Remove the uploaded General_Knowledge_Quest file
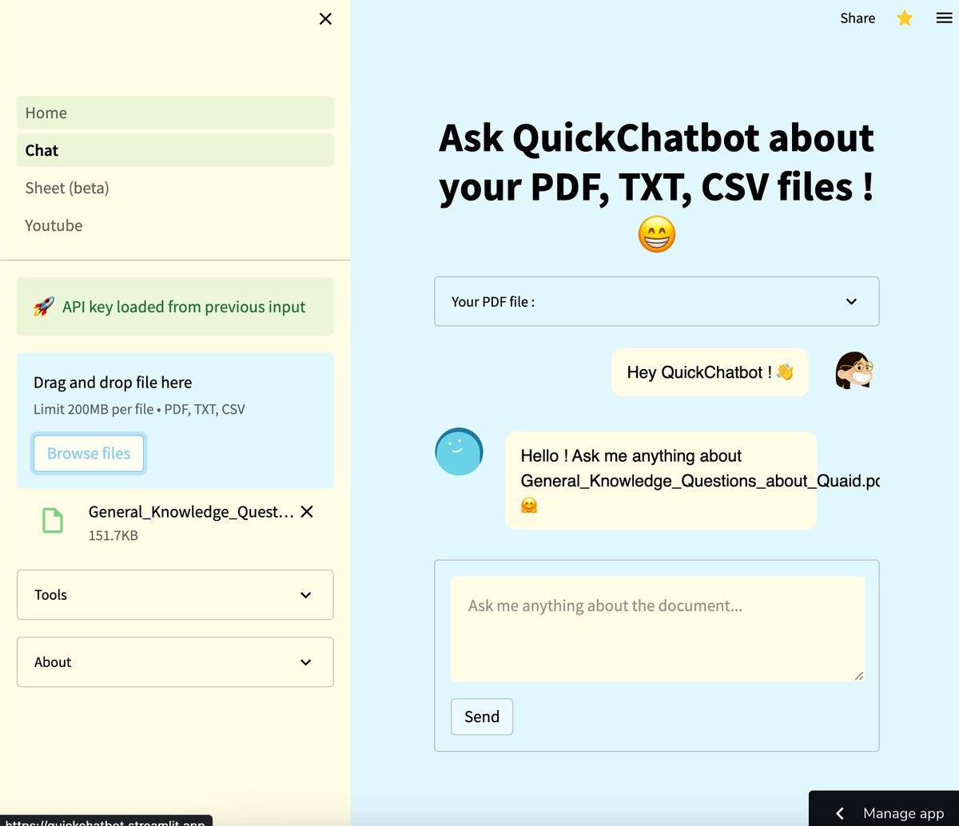The height and width of the screenshot is (826, 959). pyautogui.click(x=307, y=511)
